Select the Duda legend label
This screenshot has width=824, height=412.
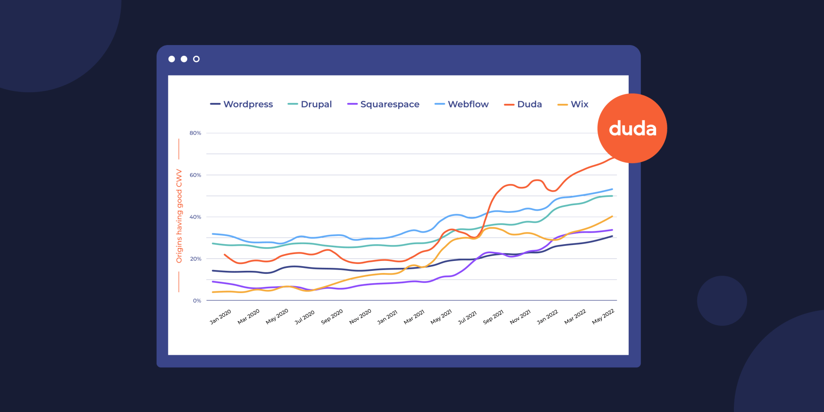click(x=529, y=104)
